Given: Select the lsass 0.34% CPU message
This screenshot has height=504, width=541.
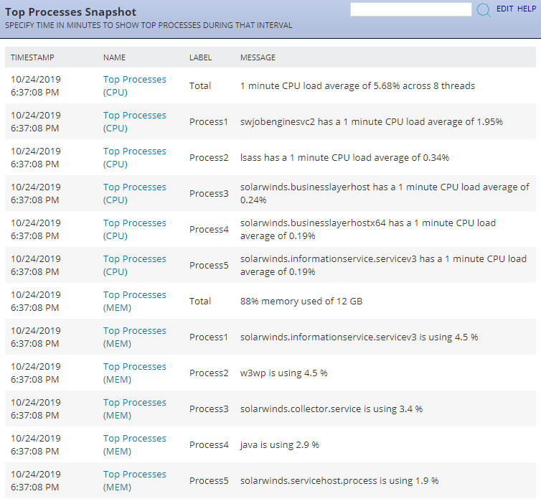Looking at the screenshot, I should (x=344, y=157).
